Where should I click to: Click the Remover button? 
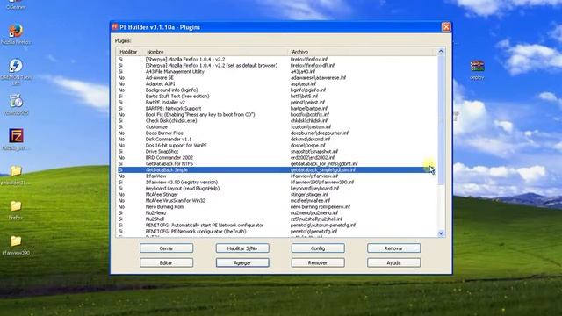coord(318,263)
